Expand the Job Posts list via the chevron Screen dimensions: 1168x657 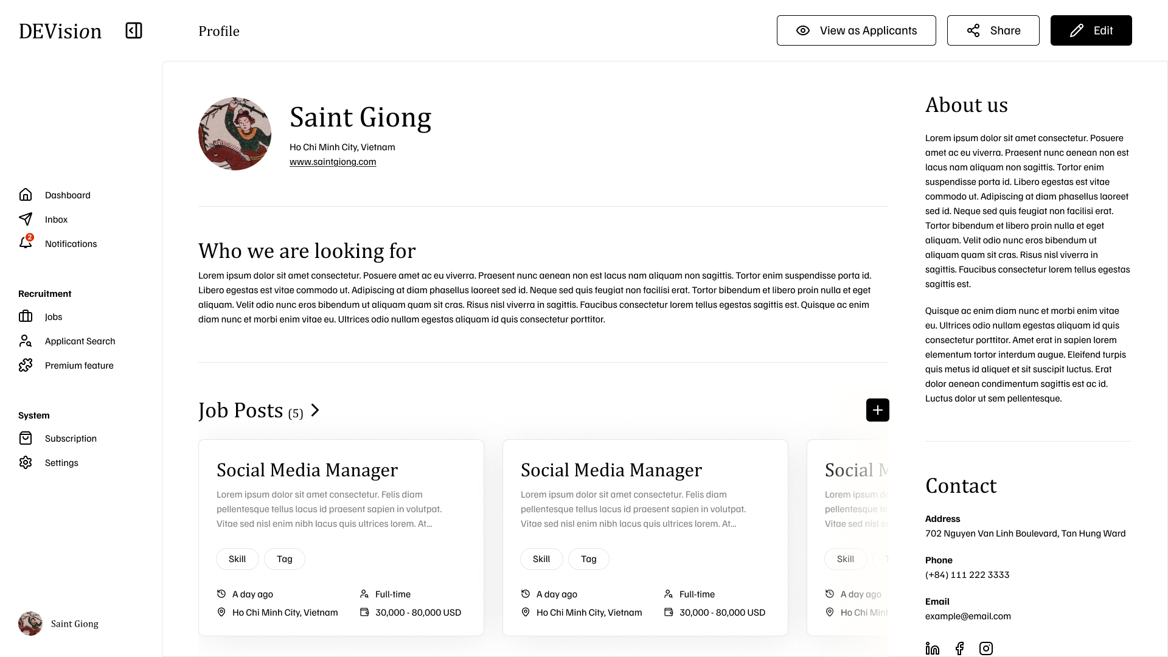tap(315, 410)
